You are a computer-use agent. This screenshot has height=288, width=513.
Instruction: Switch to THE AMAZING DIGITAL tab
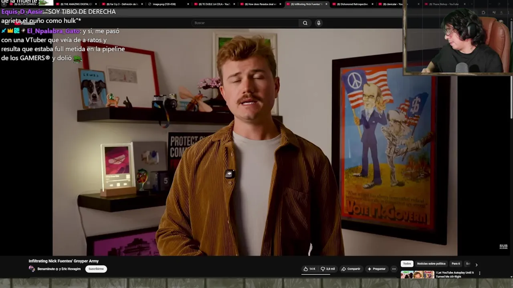(x=76, y=4)
